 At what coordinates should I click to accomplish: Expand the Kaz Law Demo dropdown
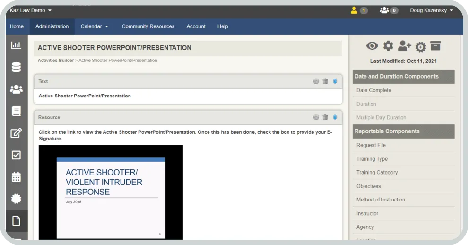tap(31, 10)
